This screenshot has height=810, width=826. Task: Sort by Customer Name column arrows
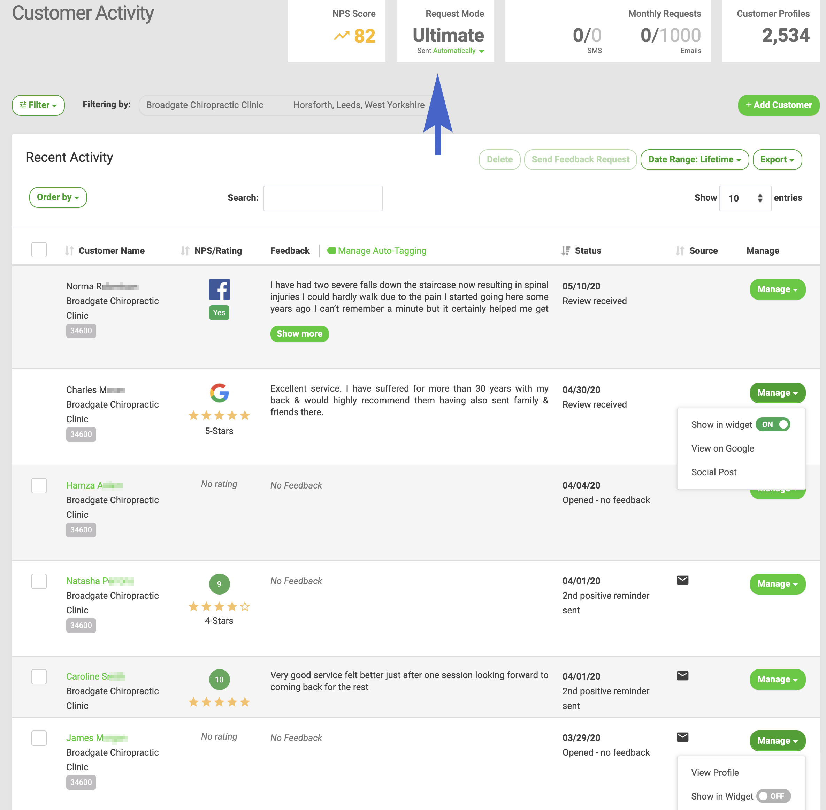click(69, 251)
